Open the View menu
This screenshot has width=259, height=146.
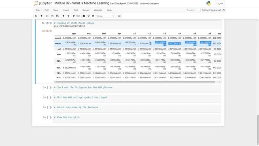coord(56,10)
